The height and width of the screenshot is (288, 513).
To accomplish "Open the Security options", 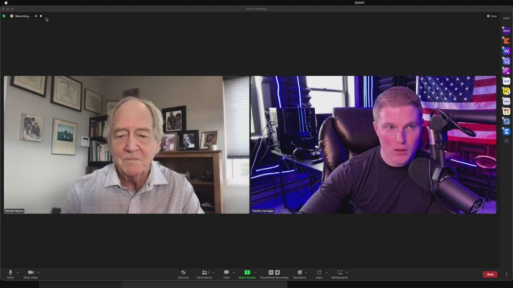I will [183, 273].
